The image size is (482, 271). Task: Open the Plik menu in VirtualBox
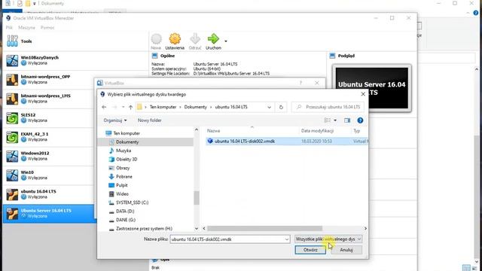pyautogui.click(x=9, y=27)
